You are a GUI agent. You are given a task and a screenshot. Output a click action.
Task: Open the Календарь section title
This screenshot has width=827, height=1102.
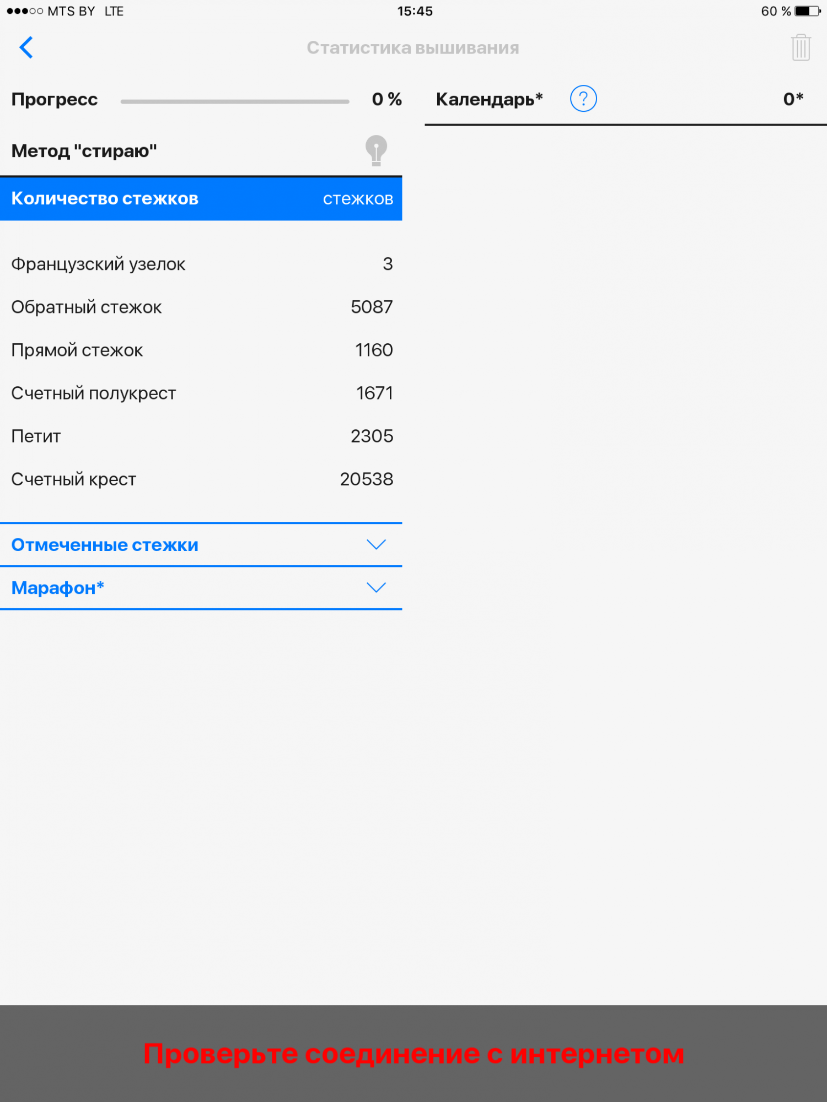489,99
